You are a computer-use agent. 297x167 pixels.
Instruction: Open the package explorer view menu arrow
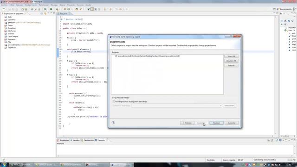point(48,13)
